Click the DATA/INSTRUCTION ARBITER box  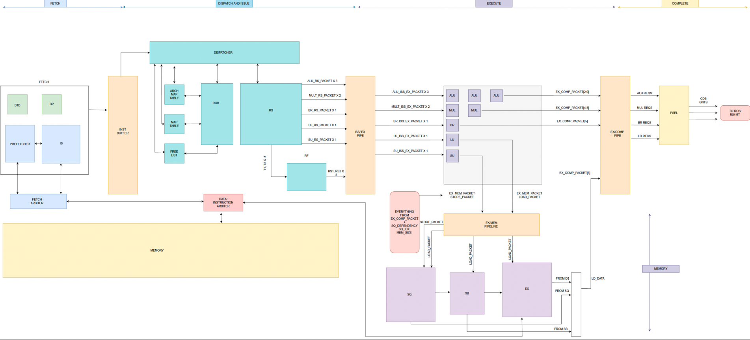(223, 202)
